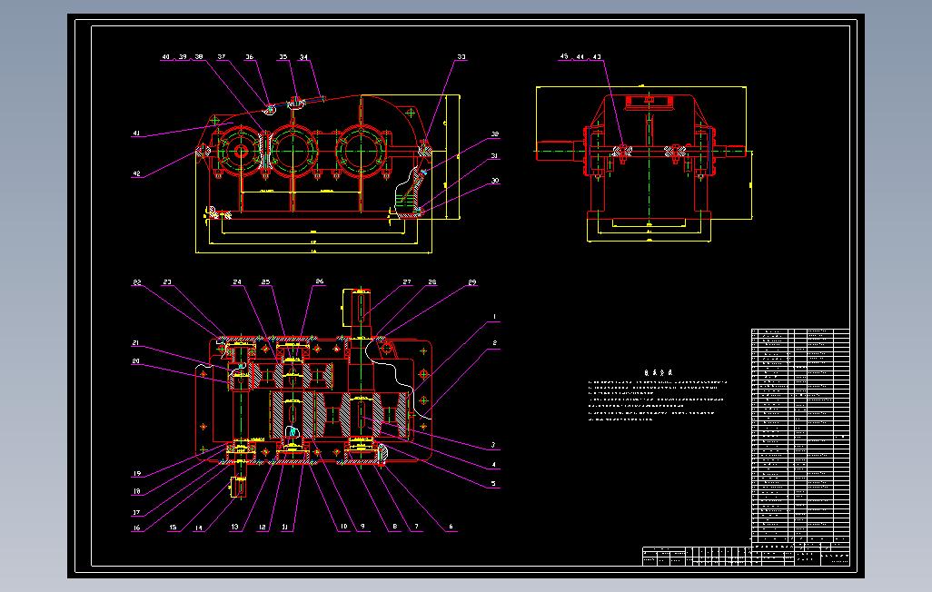Click part callout number 37
932x592 pixels.
(x=222, y=57)
